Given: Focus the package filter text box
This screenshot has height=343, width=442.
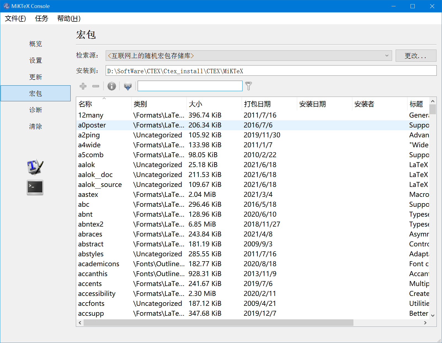Looking at the screenshot, I should 190,86.
